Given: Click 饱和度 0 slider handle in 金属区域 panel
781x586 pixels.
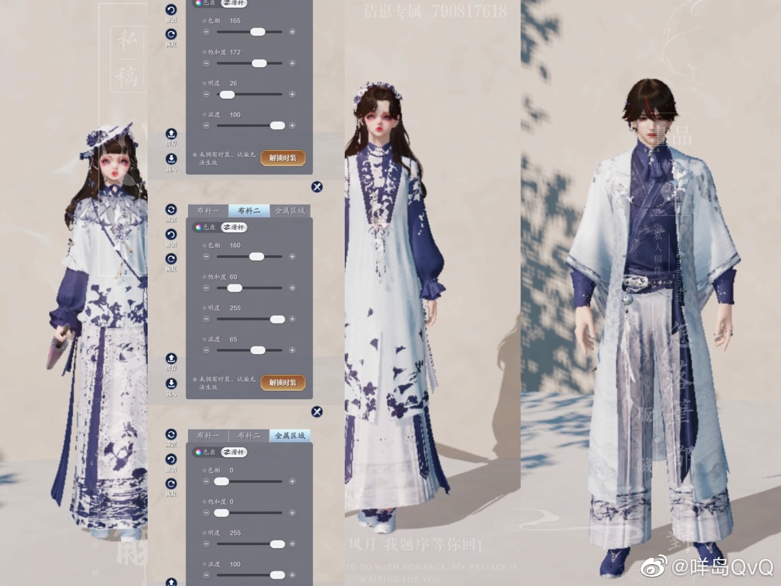Looking at the screenshot, I should click(221, 512).
